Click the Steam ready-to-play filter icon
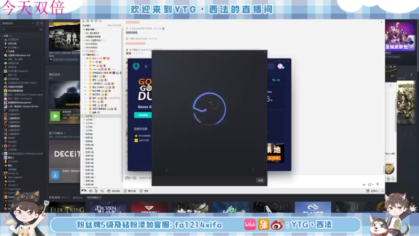The height and width of the screenshot is (236, 419). click(42, 23)
